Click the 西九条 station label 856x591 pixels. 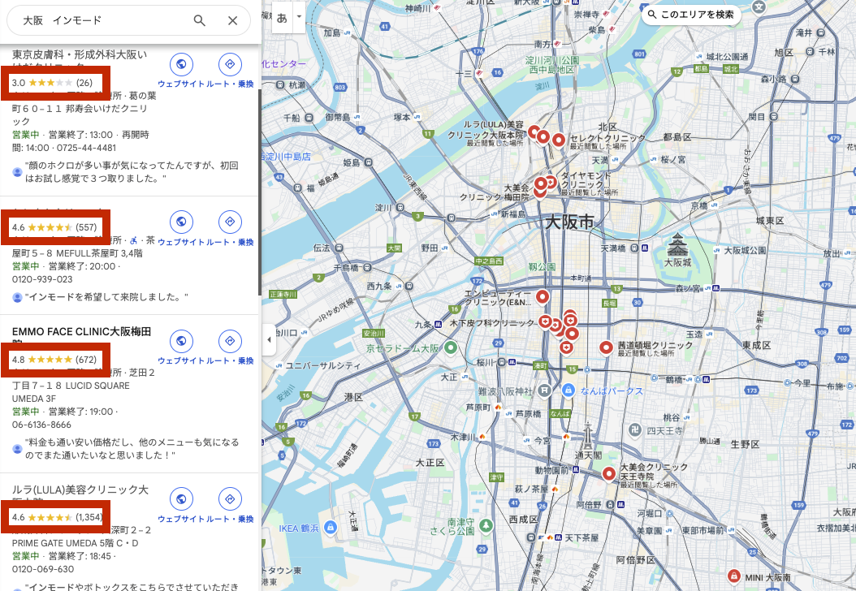point(379,286)
